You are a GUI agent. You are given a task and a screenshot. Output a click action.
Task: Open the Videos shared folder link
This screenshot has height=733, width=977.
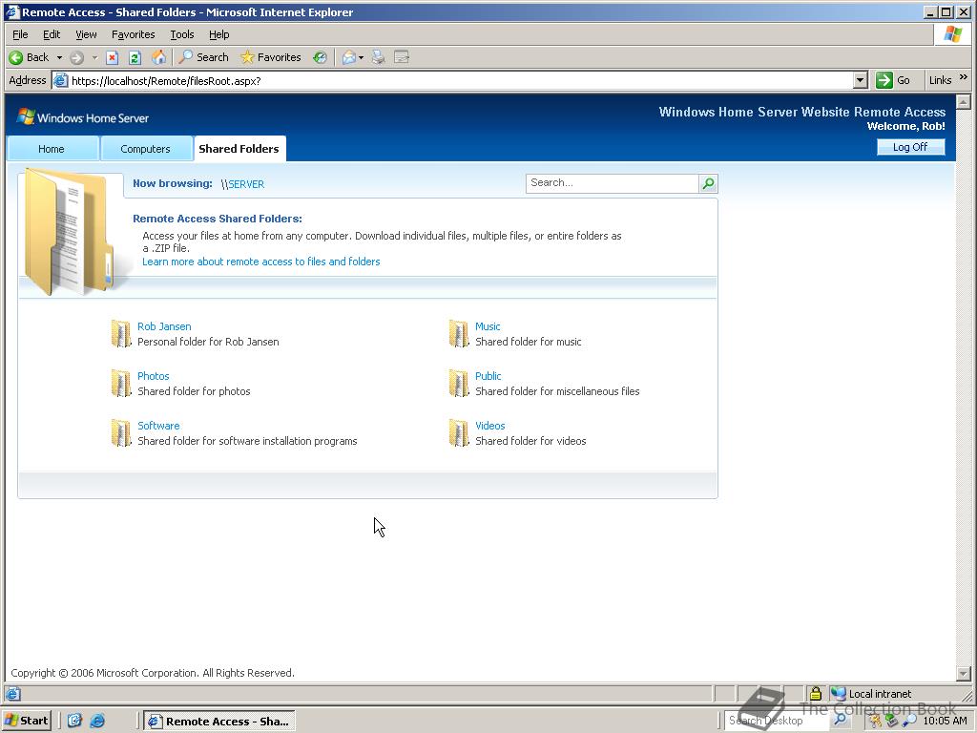pyautogui.click(x=489, y=426)
